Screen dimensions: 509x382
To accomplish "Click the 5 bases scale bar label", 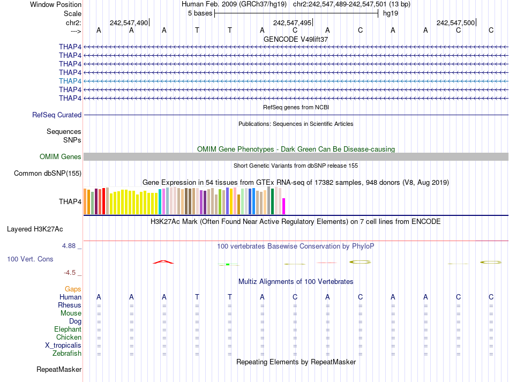I will pyautogui.click(x=200, y=13).
